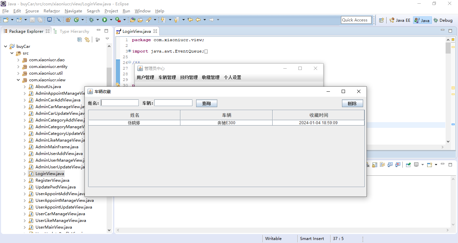Open 收藏管理 menu in 管理员中心 window
Image resolution: width=458 pixels, height=243 pixels.
(211, 77)
